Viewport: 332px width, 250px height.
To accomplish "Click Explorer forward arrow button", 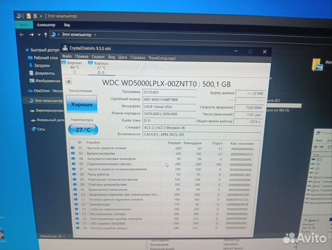I will coord(31,35).
